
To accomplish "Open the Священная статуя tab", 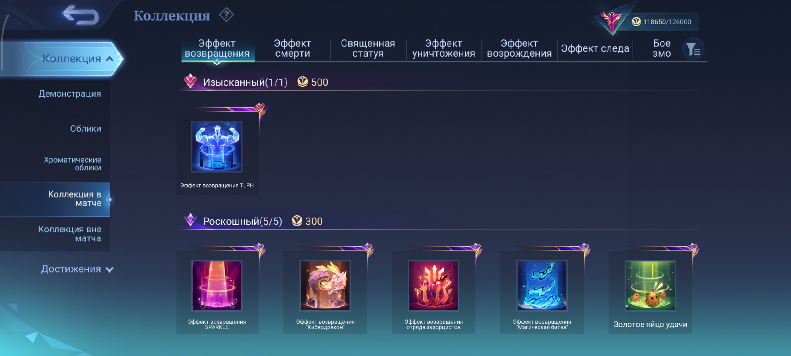I will (x=368, y=48).
